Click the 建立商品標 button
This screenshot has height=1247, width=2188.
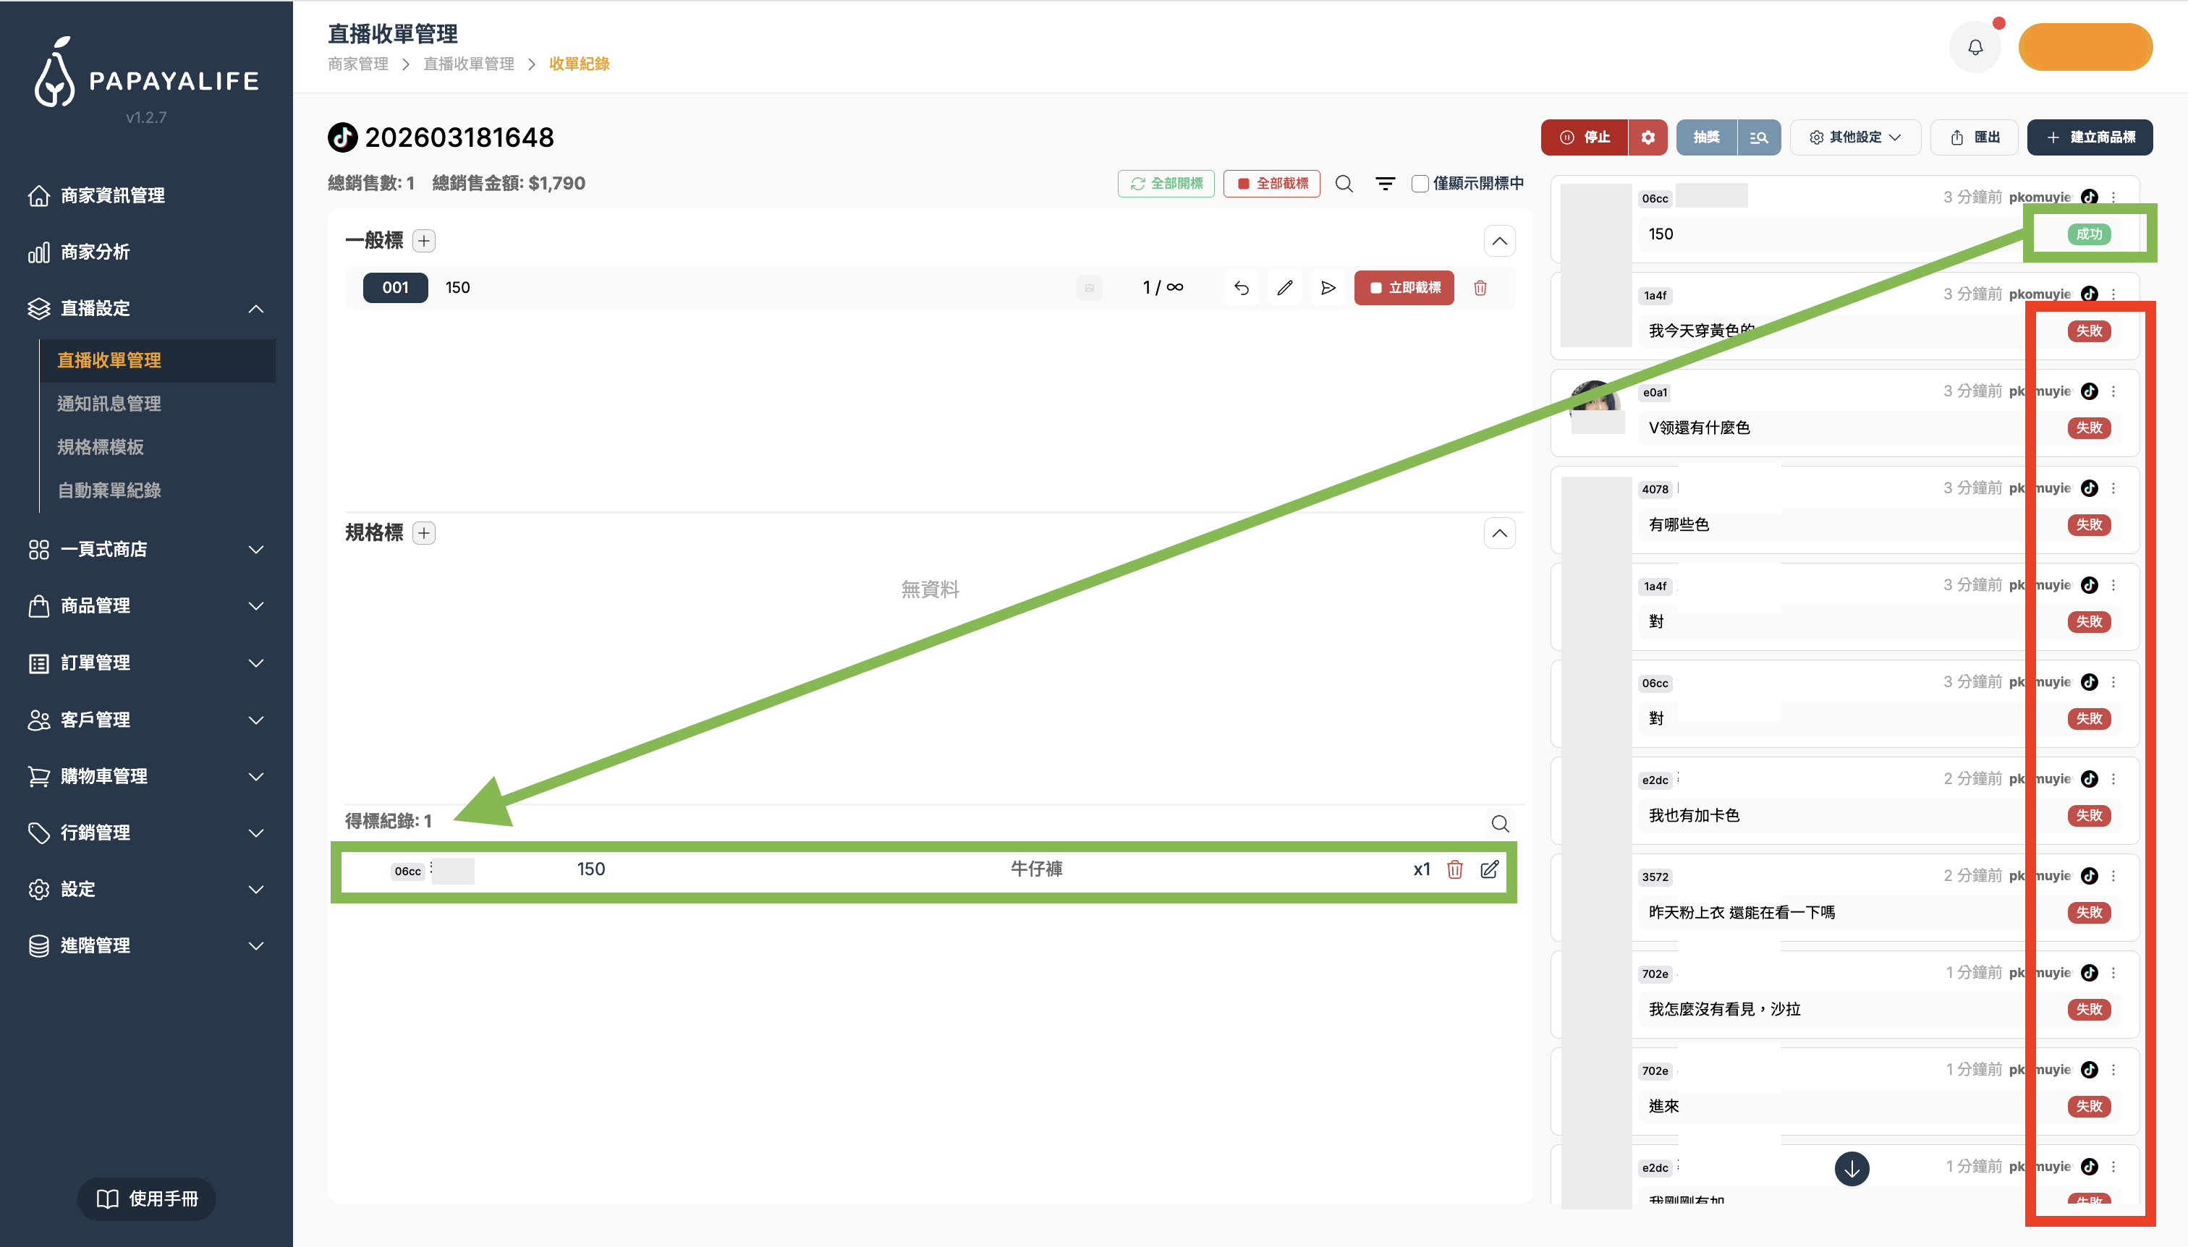click(x=2089, y=138)
